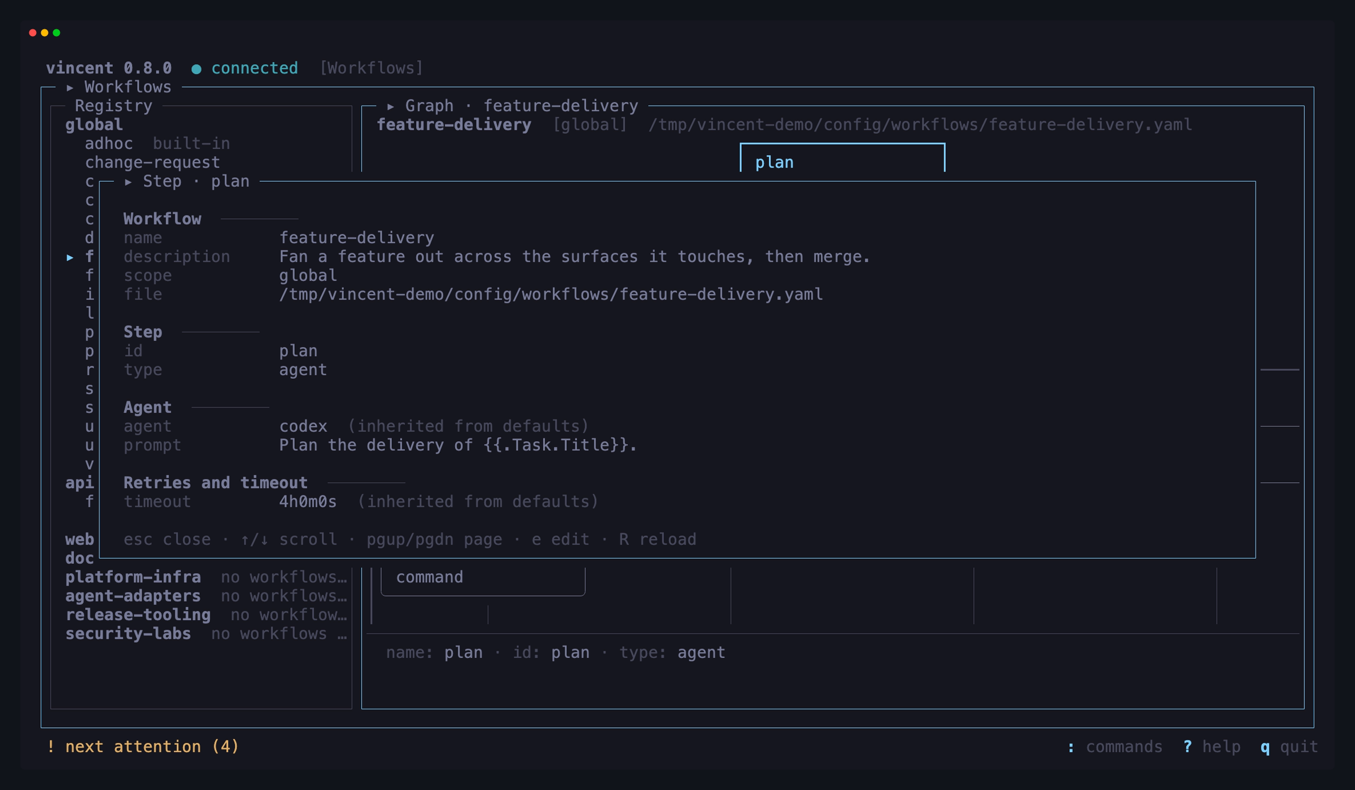Click the scroll arrows hint
1355x790 pixels.
(289, 539)
